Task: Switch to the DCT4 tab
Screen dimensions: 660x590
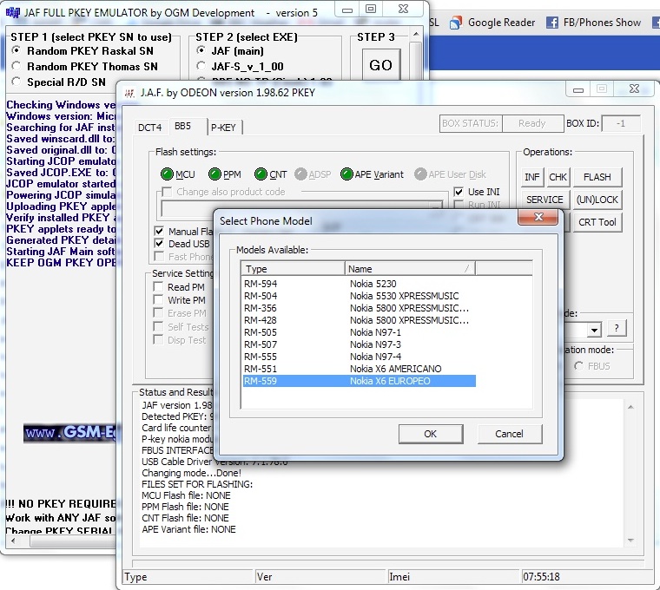Action: coord(150,128)
